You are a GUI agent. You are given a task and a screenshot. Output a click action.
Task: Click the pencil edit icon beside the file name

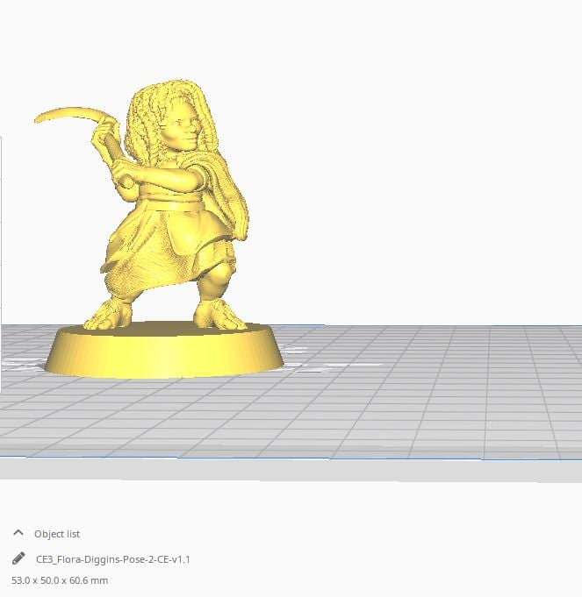(18, 558)
